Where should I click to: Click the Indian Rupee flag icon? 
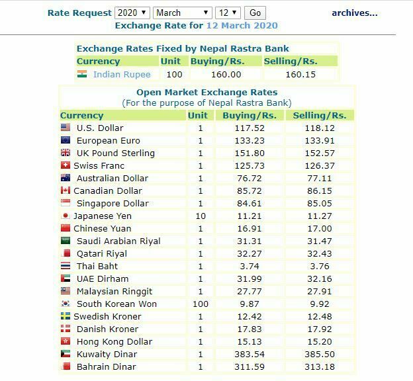click(82, 74)
